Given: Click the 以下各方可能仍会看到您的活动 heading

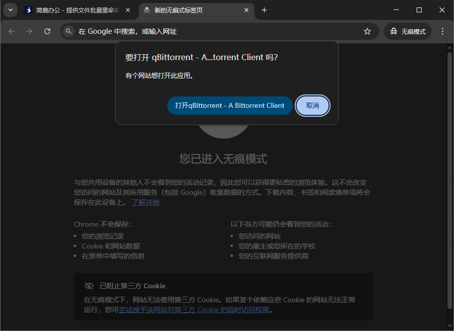Looking at the screenshot, I should (281, 224).
